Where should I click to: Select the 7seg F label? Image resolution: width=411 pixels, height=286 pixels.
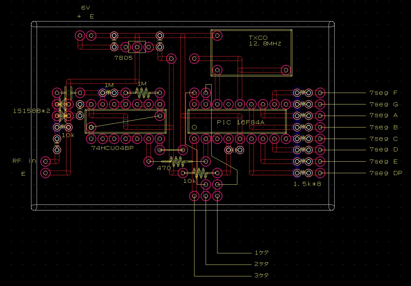click(384, 93)
